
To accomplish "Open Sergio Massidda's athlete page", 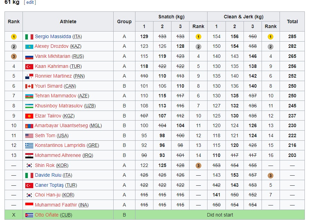I will pyautogui.click(x=53, y=37).
